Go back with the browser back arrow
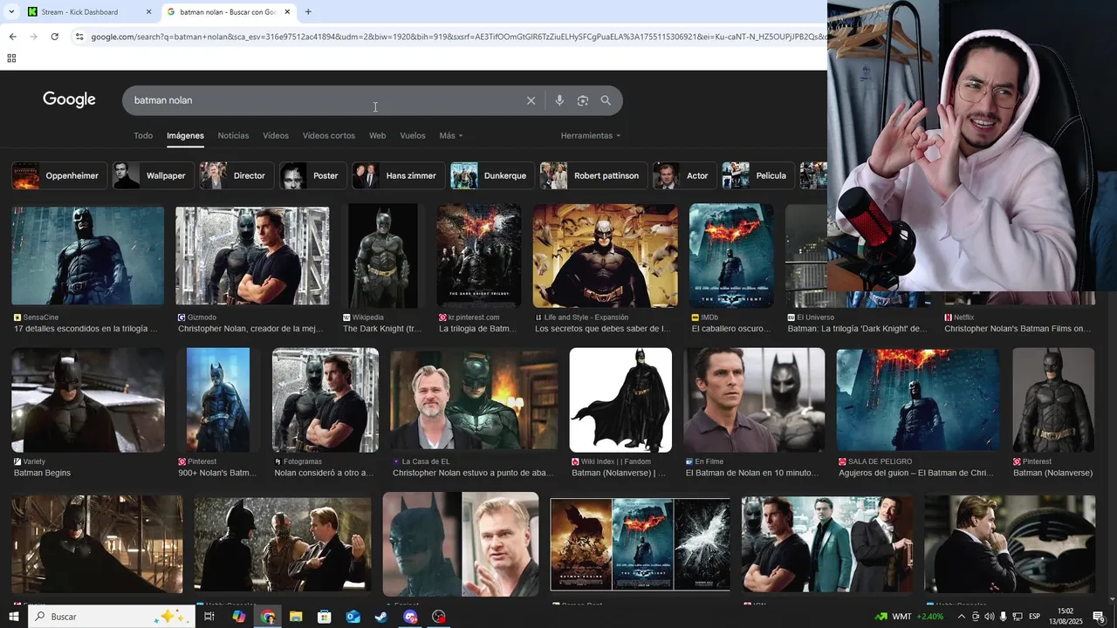 (12, 37)
